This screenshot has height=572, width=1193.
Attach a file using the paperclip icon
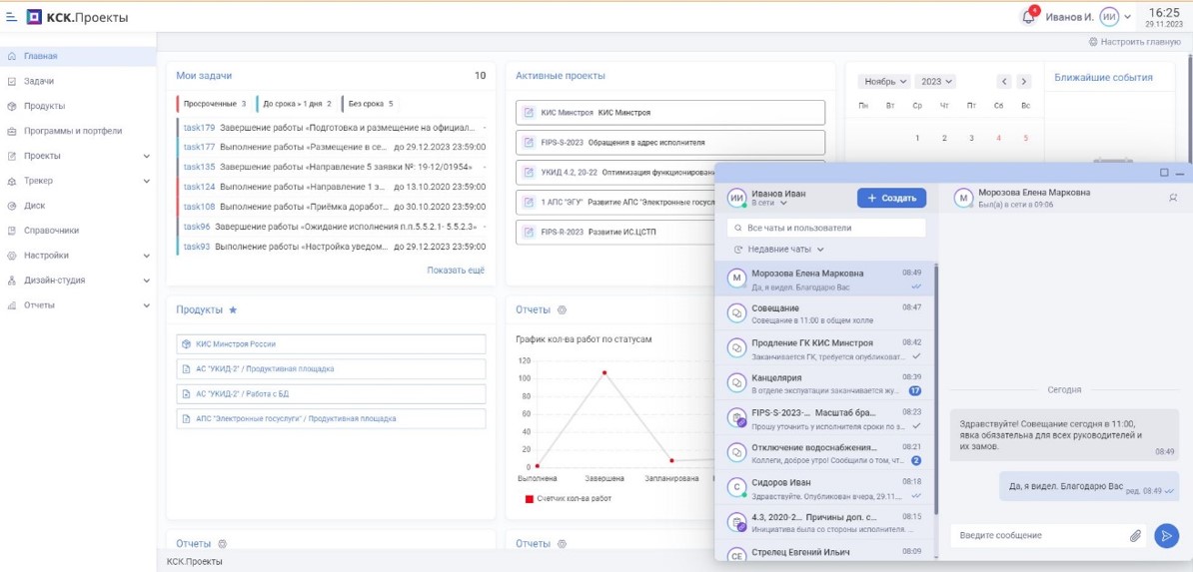[x=1135, y=535]
